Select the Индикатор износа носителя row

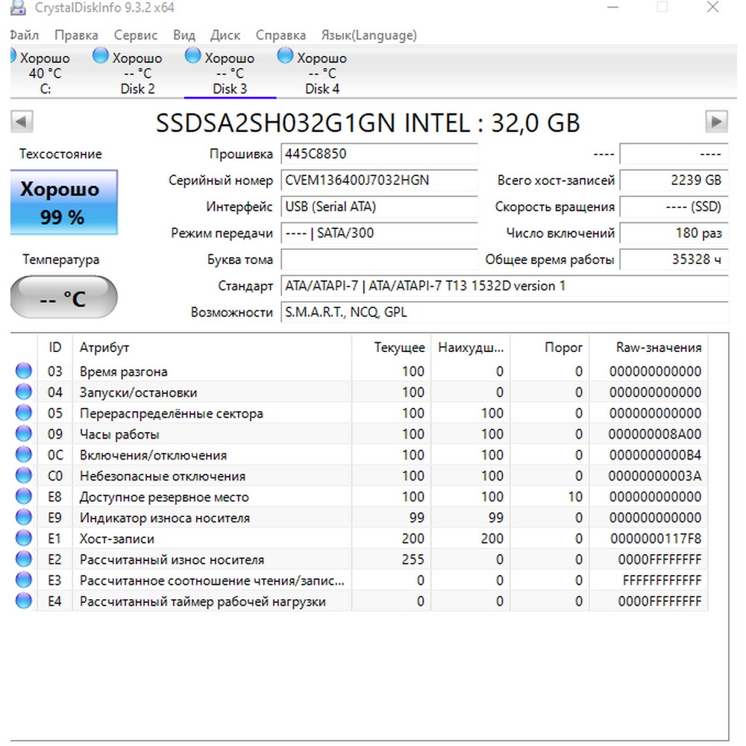(x=360, y=518)
